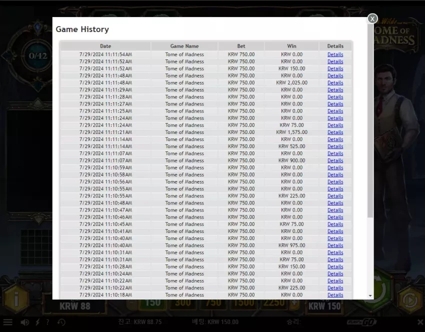Click the history scrollbar thumb
Screen dimensions: 425x332
tap(370, 120)
